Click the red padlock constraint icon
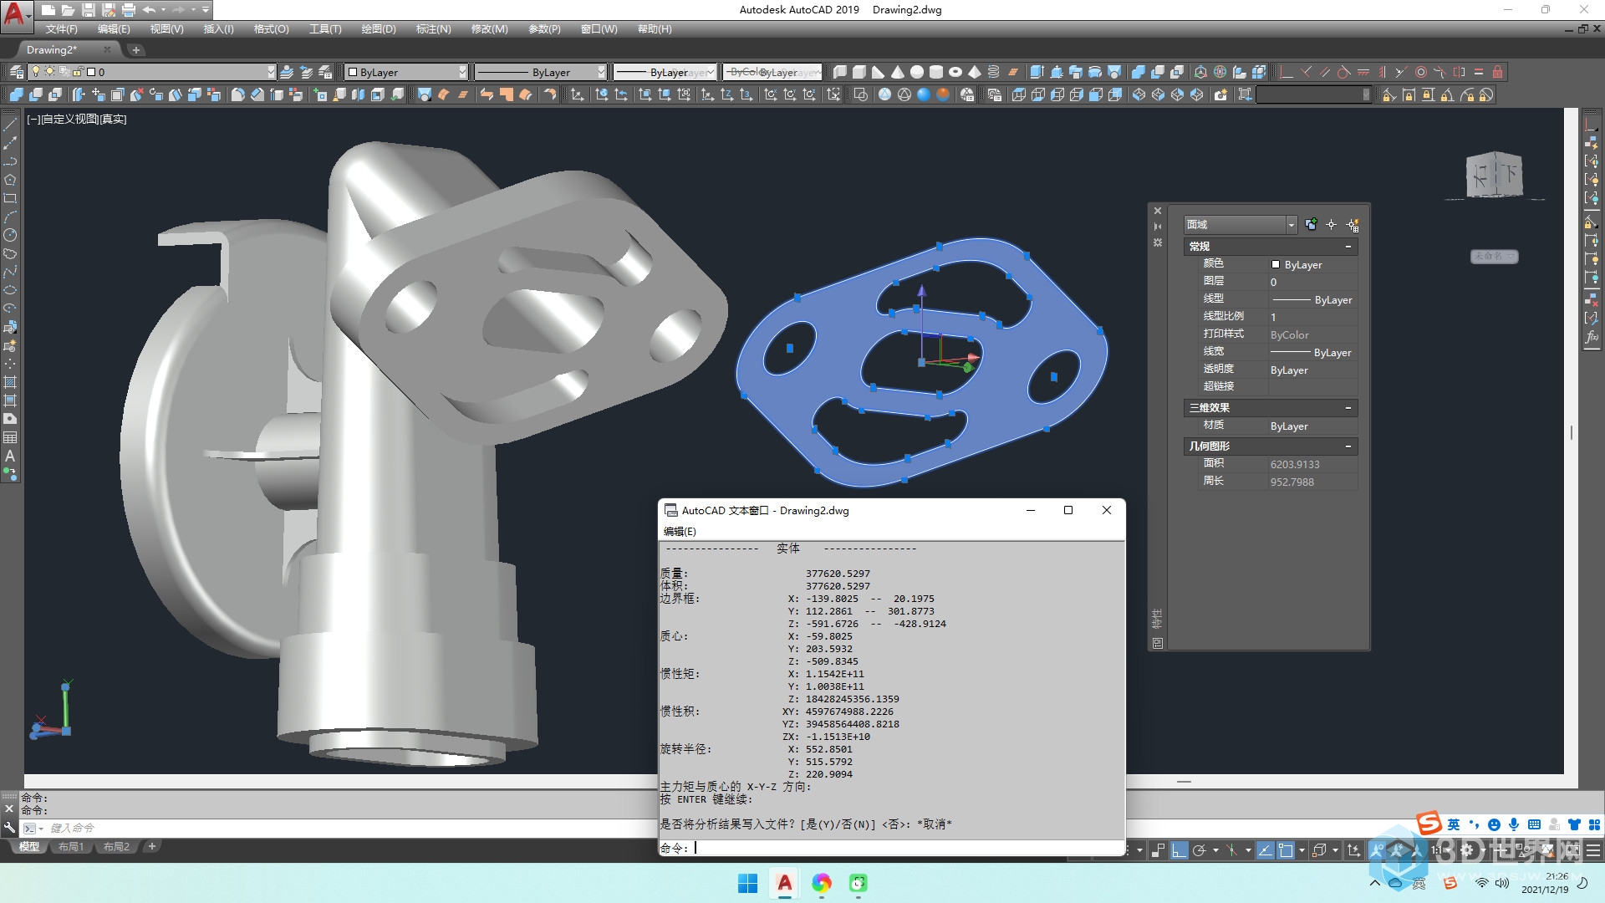1605x903 pixels. tap(1498, 72)
